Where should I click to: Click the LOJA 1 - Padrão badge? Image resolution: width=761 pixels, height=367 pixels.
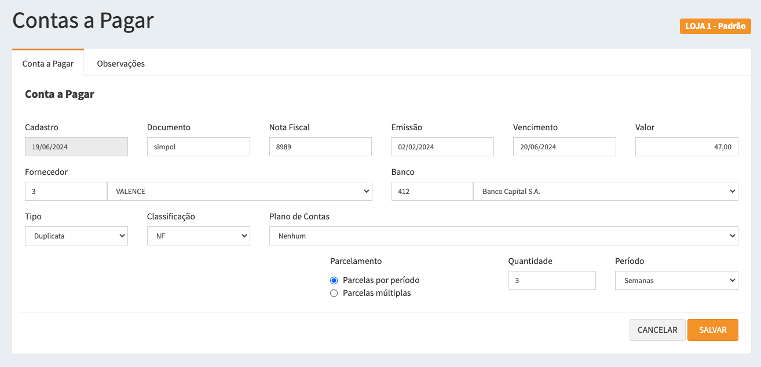[x=715, y=27]
